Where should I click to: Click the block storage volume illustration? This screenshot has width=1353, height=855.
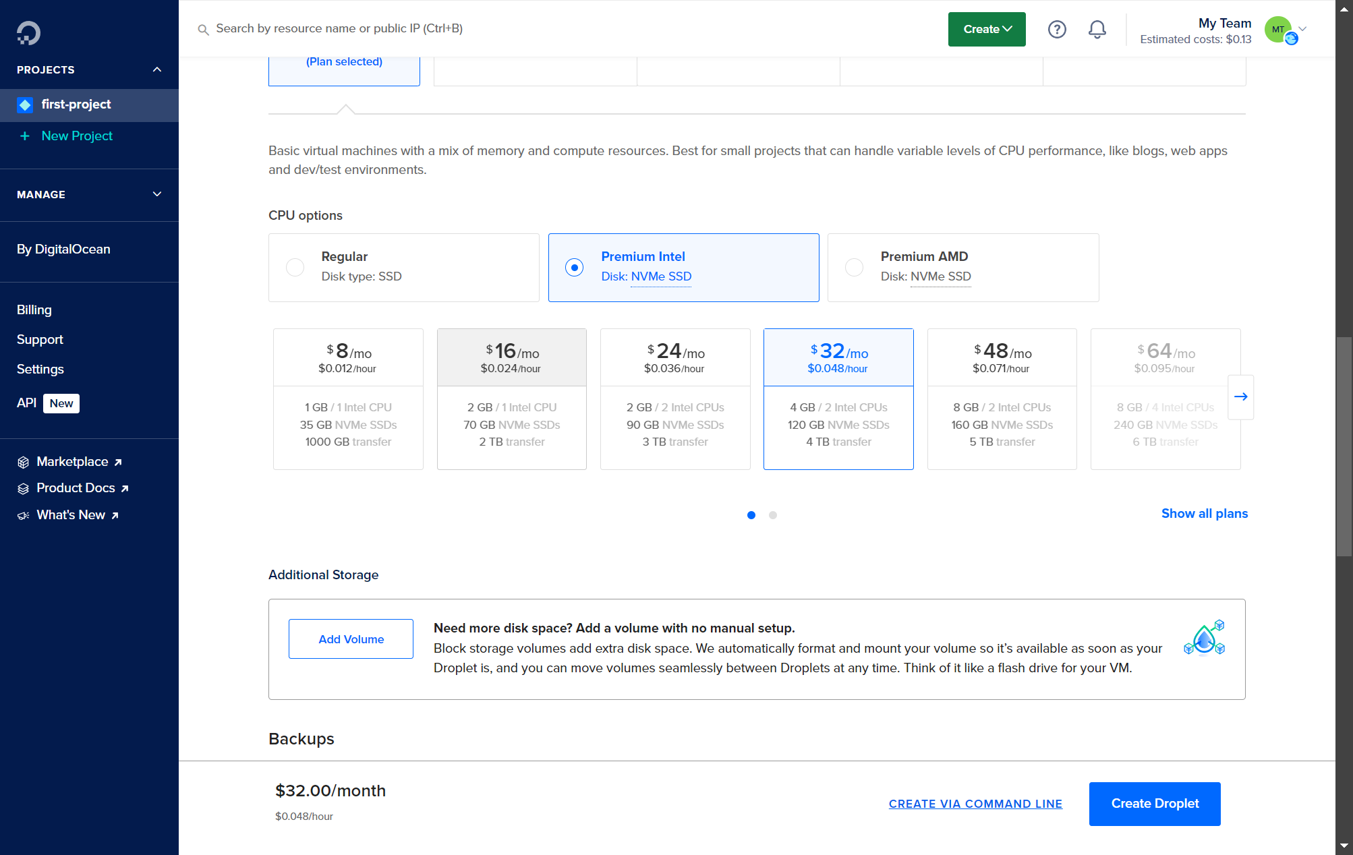(x=1205, y=638)
